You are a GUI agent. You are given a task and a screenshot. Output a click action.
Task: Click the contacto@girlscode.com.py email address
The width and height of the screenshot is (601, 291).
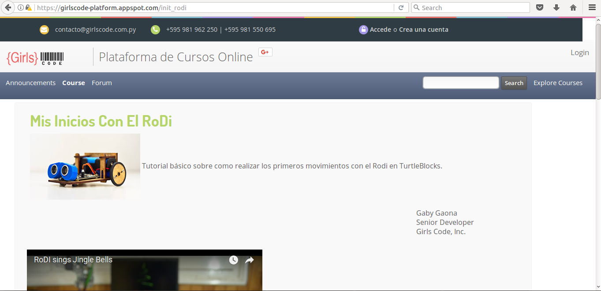click(95, 30)
